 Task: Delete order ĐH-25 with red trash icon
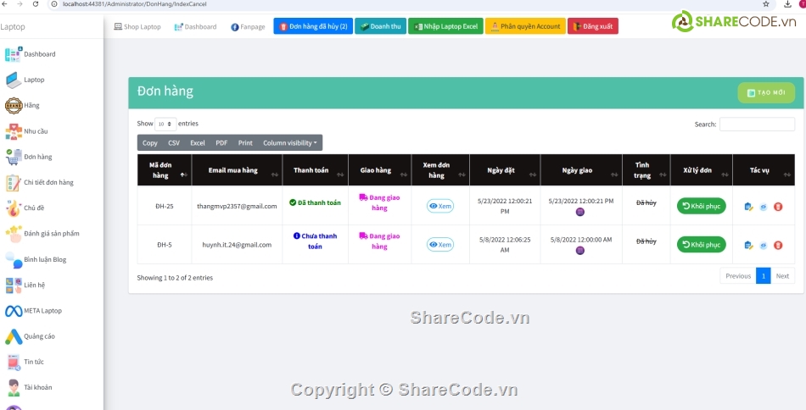pyautogui.click(x=778, y=207)
